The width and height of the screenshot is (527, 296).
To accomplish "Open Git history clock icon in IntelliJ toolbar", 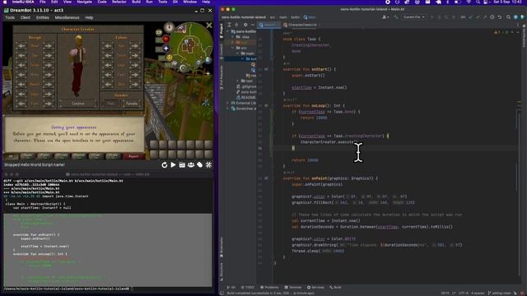I will (x=492, y=16).
